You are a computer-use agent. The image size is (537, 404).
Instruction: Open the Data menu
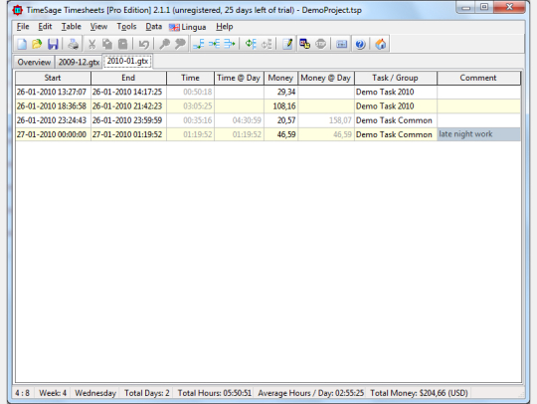coord(153,27)
